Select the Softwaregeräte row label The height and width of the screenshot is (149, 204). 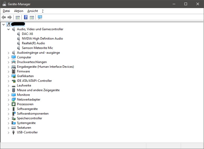27,109
